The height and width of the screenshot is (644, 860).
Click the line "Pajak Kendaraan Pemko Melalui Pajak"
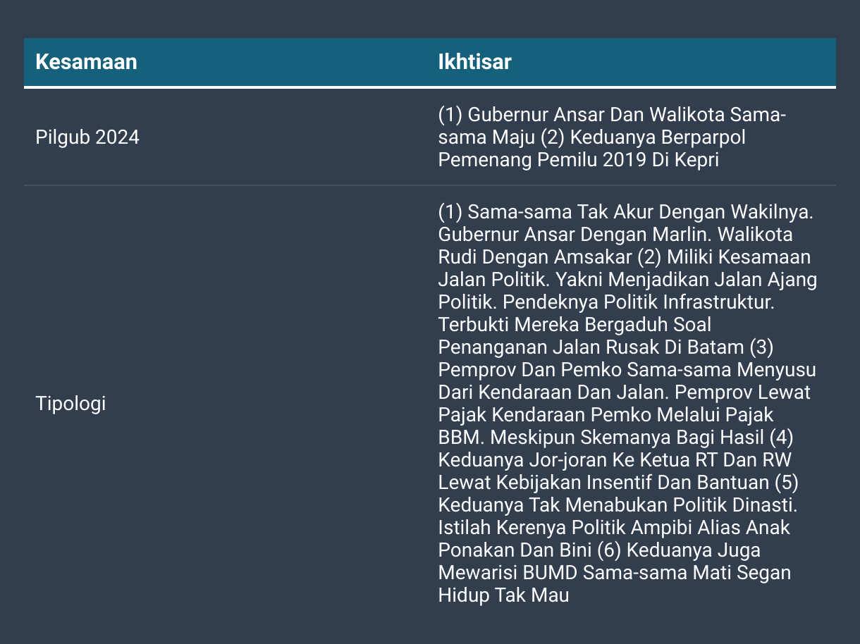(x=606, y=414)
